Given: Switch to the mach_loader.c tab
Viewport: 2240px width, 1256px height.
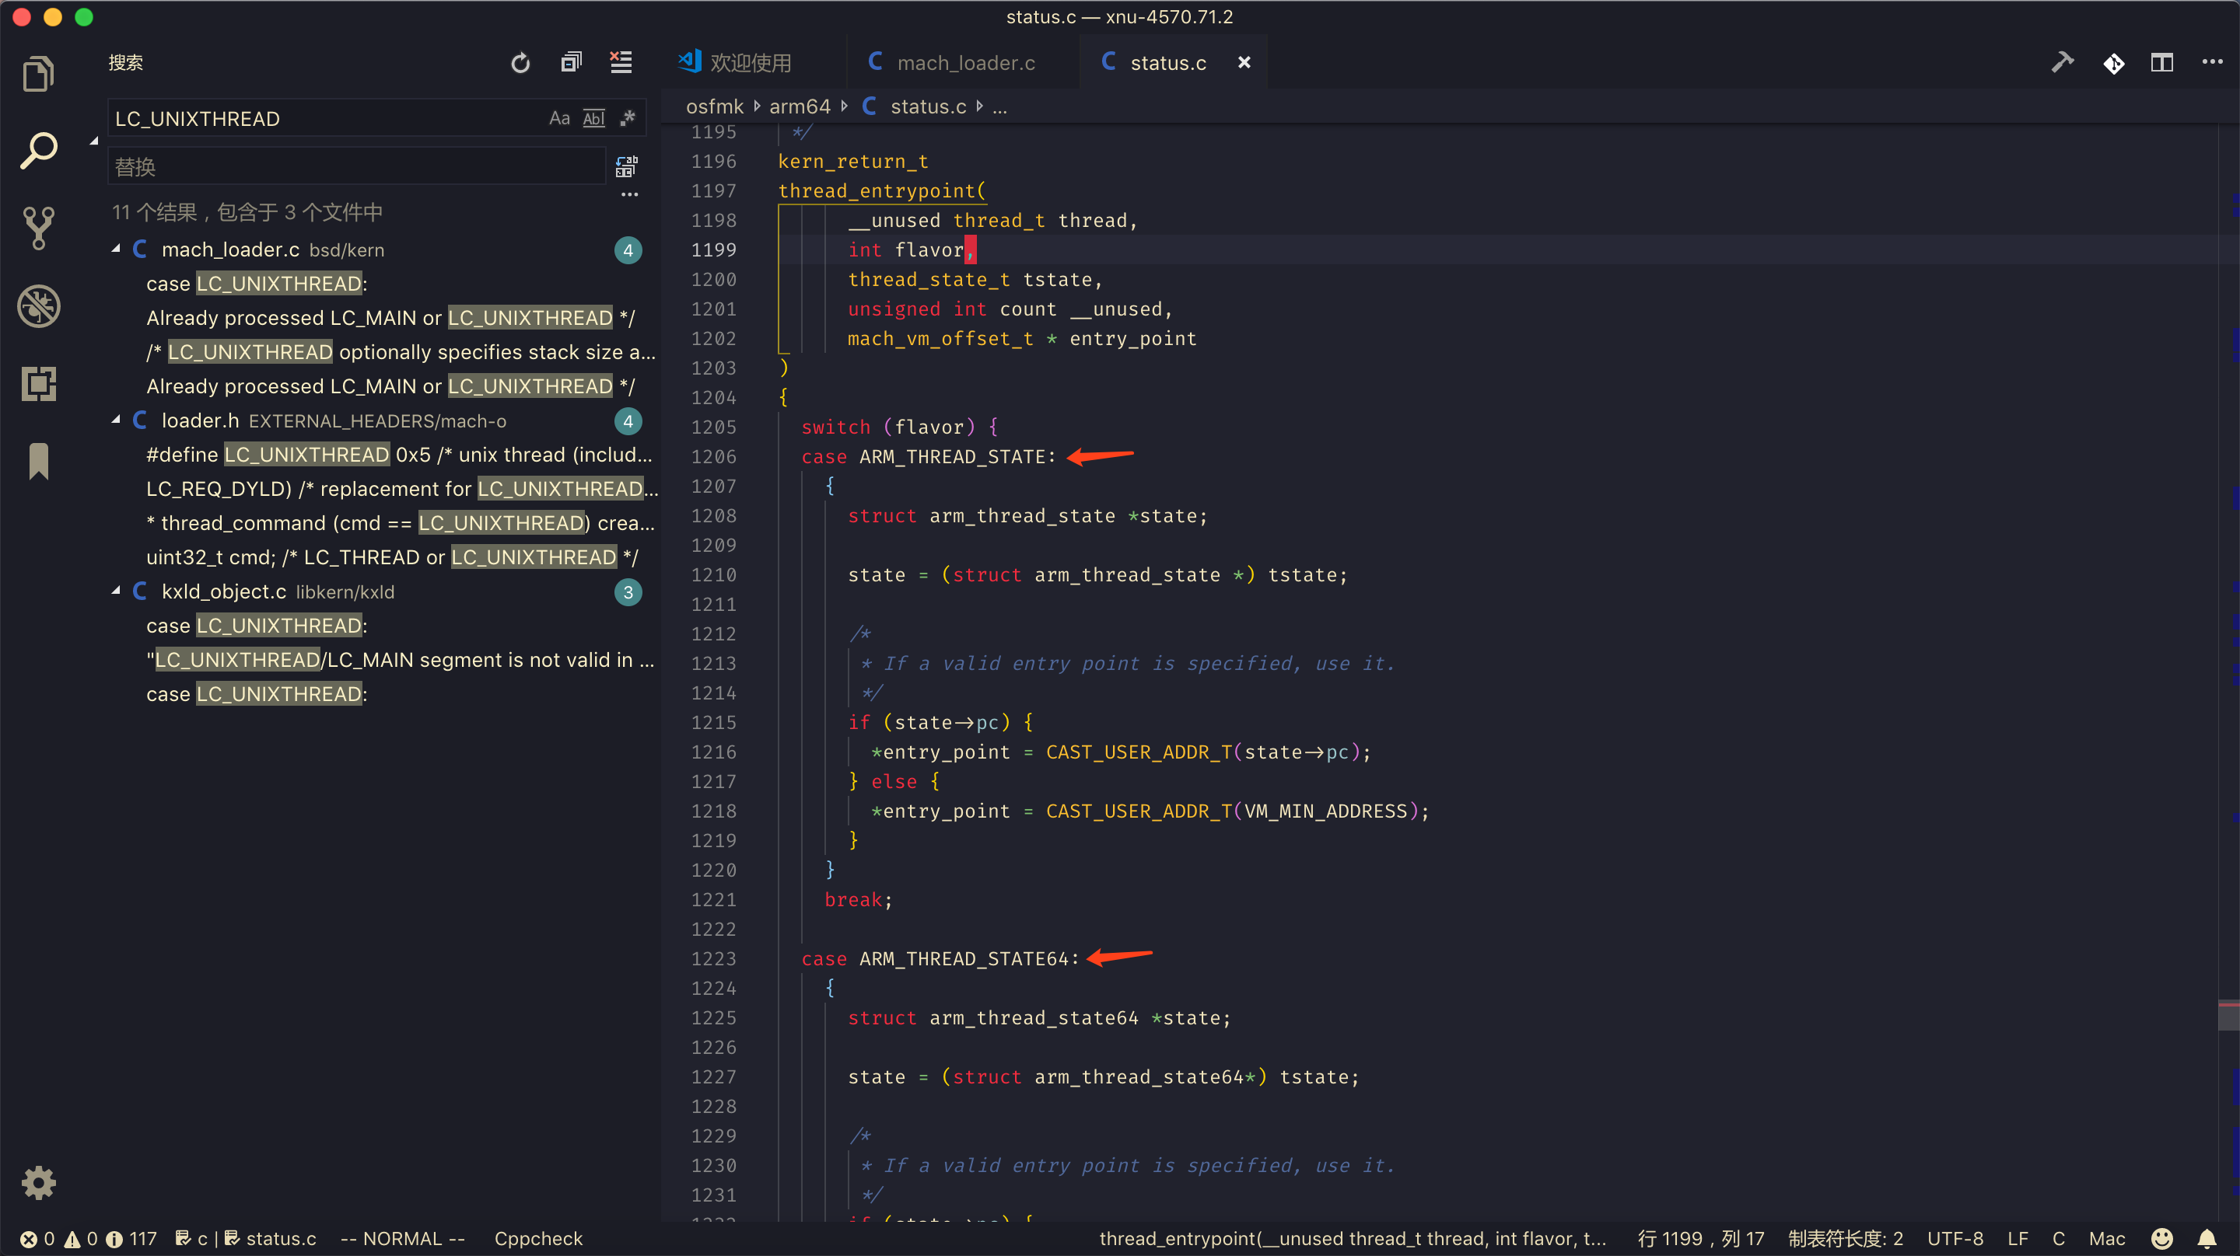Looking at the screenshot, I should (x=965, y=63).
